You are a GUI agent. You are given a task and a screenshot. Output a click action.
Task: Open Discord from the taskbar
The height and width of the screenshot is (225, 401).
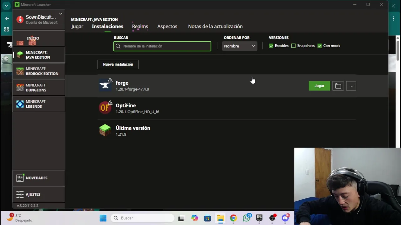tap(285, 218)
